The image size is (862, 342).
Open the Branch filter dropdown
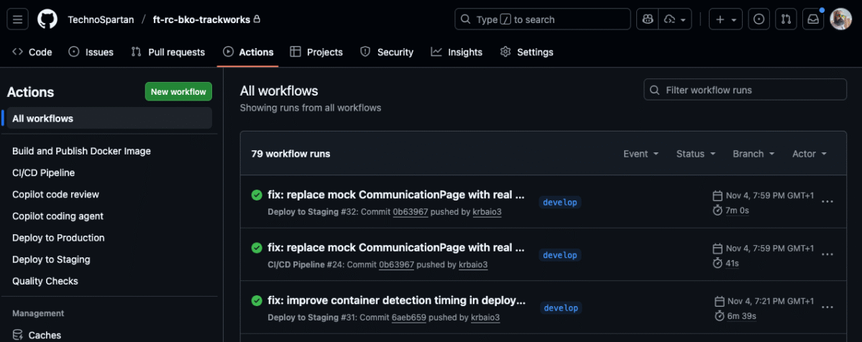click(x=753, y=154)
